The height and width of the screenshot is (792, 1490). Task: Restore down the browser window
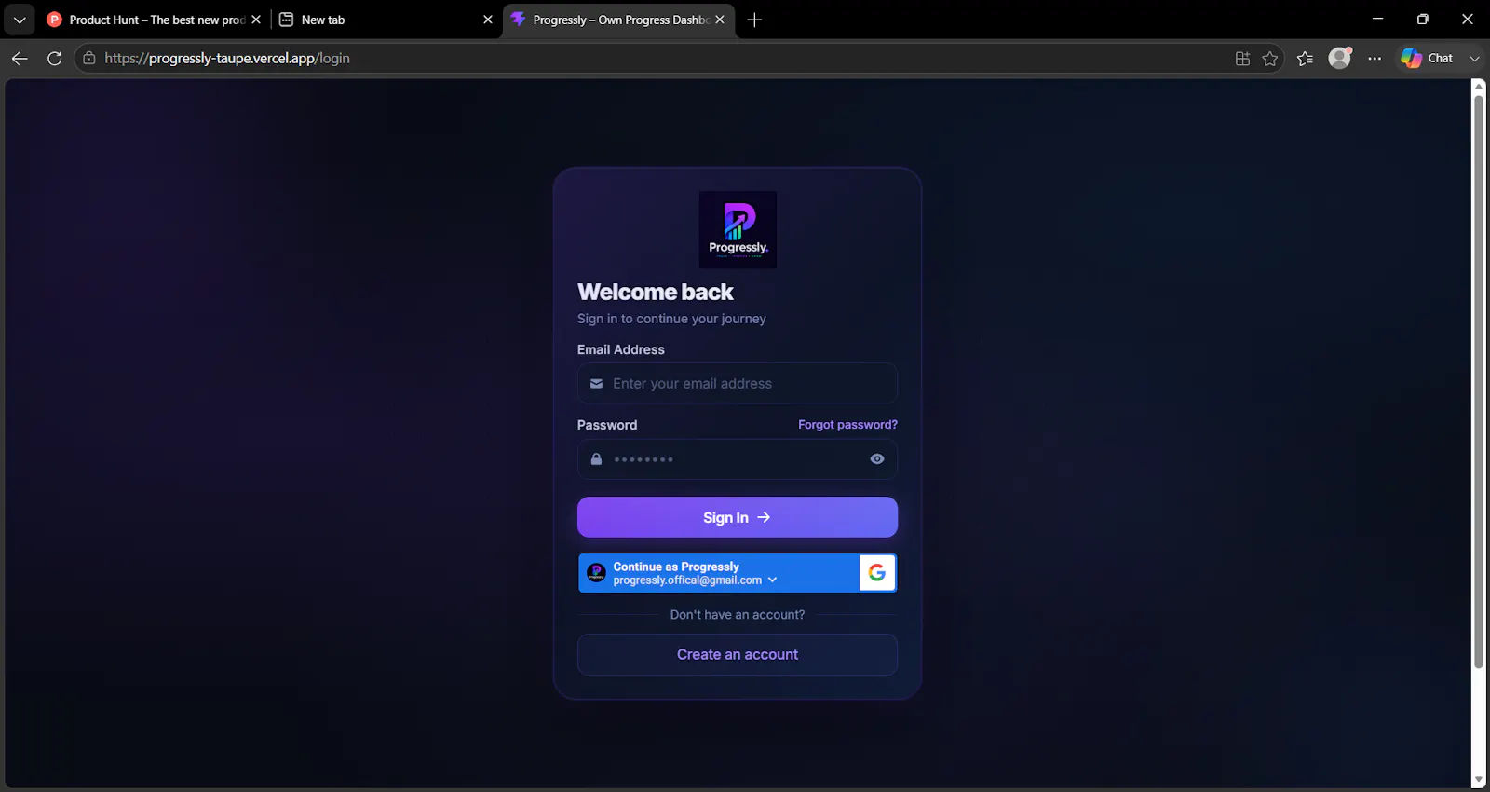1422,19
